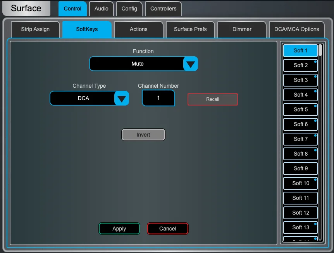Click the Channel Number input box

[x=158, y=98]
